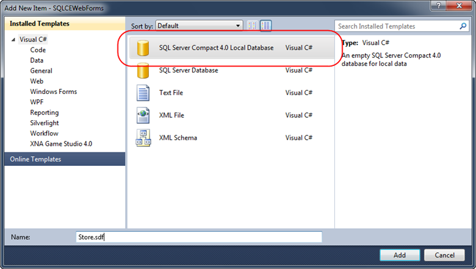This screenshot has width=476, height=269.
Task: Click the SQL Server Database cylinder icon
Action: coord(143,70)
